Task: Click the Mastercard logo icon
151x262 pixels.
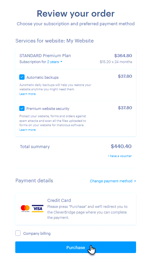Action: [25, 209]
